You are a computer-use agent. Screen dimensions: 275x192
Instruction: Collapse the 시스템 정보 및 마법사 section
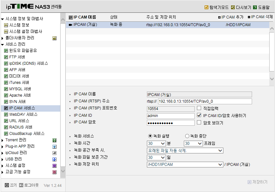3,19
